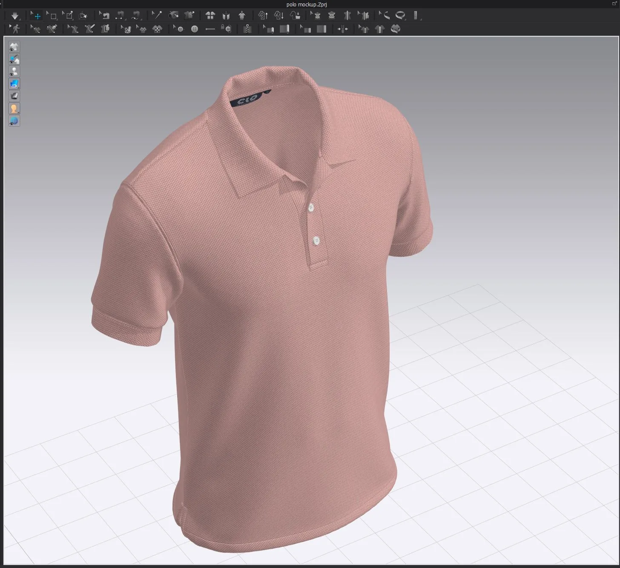Select the Edit Avatar Measurement tool
This screenshot has width=620, height=568.
pyautogui.click(x=316, y=16)
